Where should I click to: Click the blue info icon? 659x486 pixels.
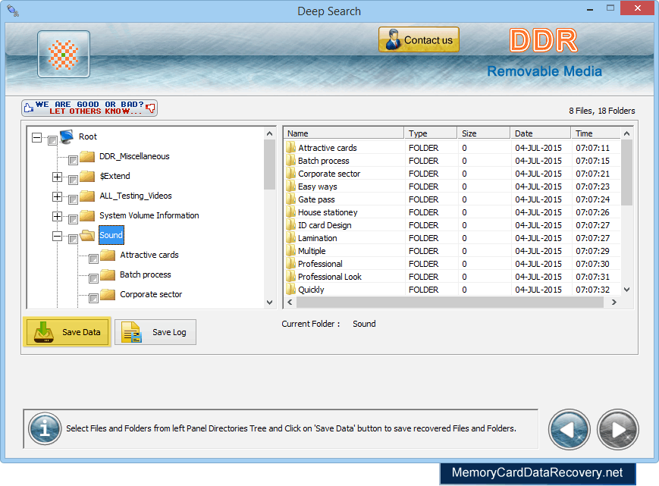(x=45, y=428)
